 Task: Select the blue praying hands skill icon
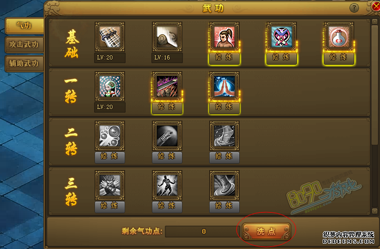coord(224,86)
